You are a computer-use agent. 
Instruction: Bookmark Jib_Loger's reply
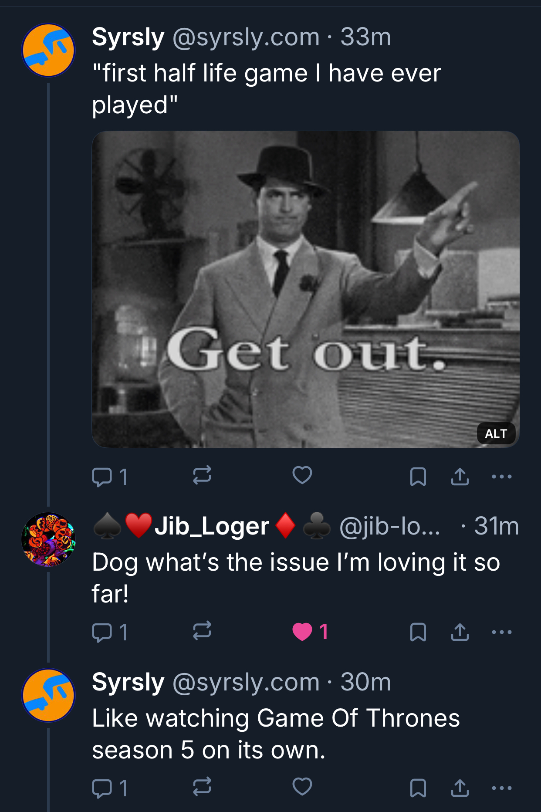[x=418, y=632]
